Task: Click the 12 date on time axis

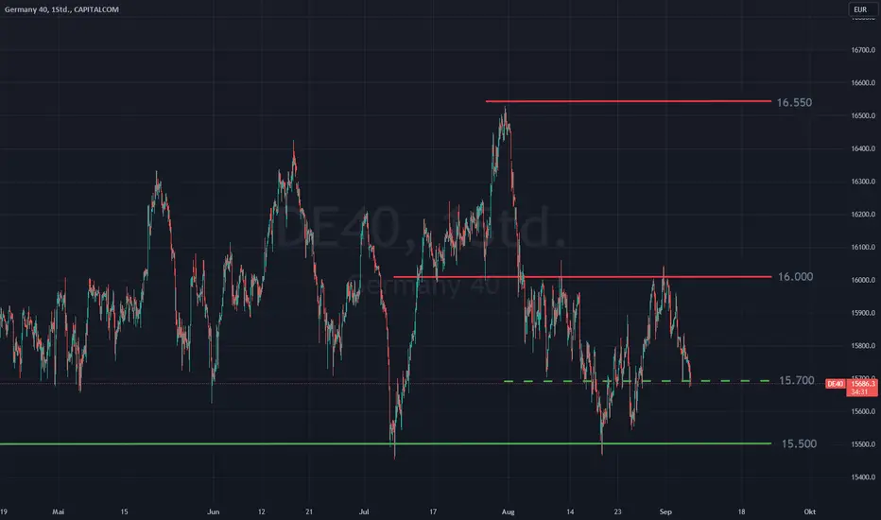Action: [x=261, y=511]
